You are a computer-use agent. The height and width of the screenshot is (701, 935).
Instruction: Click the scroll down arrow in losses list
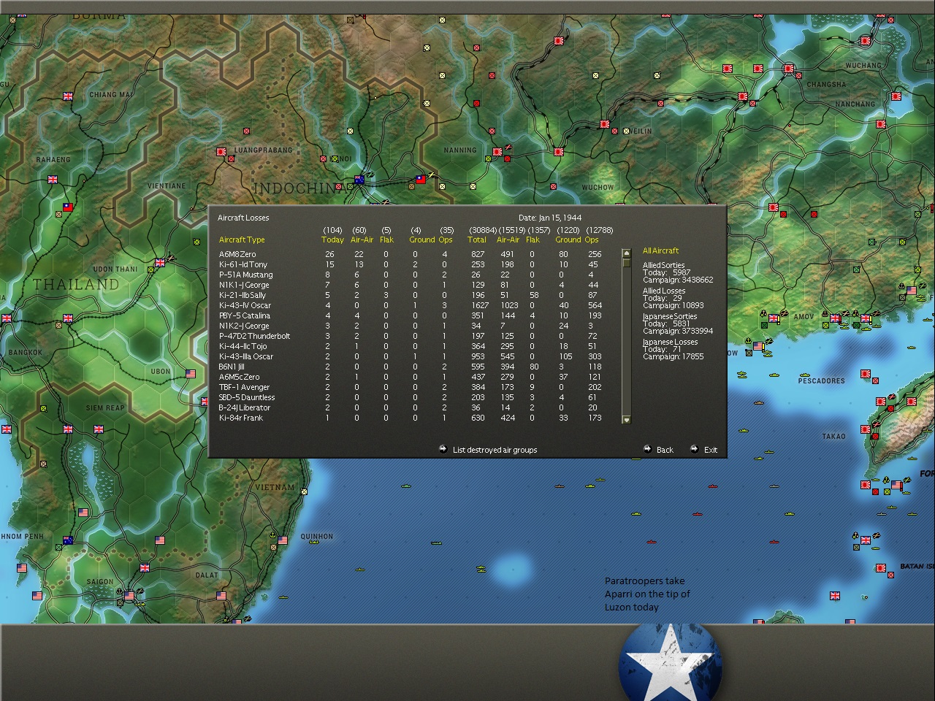(626, 420)
